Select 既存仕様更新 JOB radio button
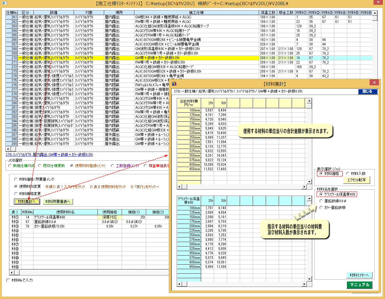Image resolution: width=385 pixels, height=299 pixels. 40,166
